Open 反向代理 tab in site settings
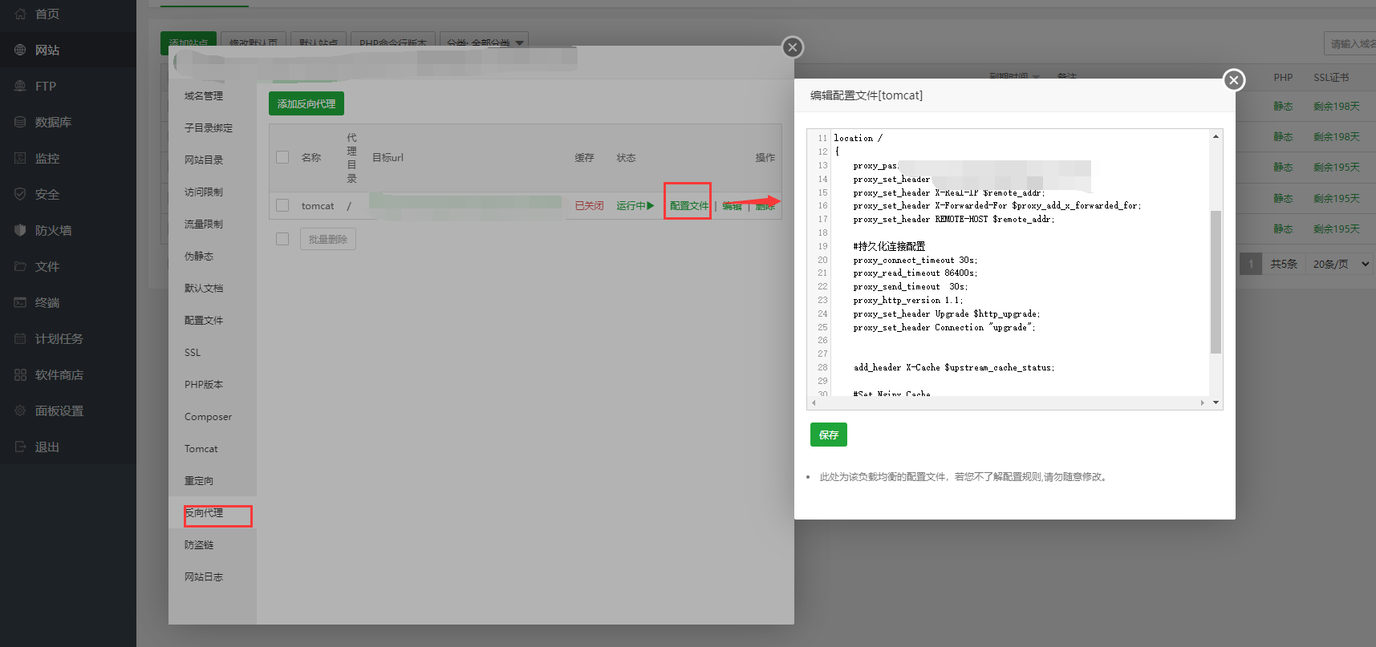This screenshot has height=647, width=1376. (x=204, y=512)
